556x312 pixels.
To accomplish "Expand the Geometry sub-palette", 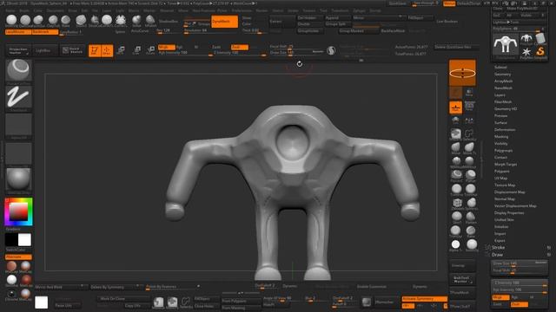I will tap(503, 75).
